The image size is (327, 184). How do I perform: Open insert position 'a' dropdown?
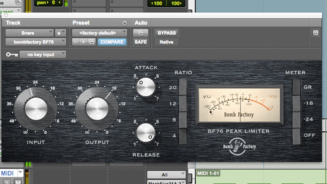coord(60,33)
